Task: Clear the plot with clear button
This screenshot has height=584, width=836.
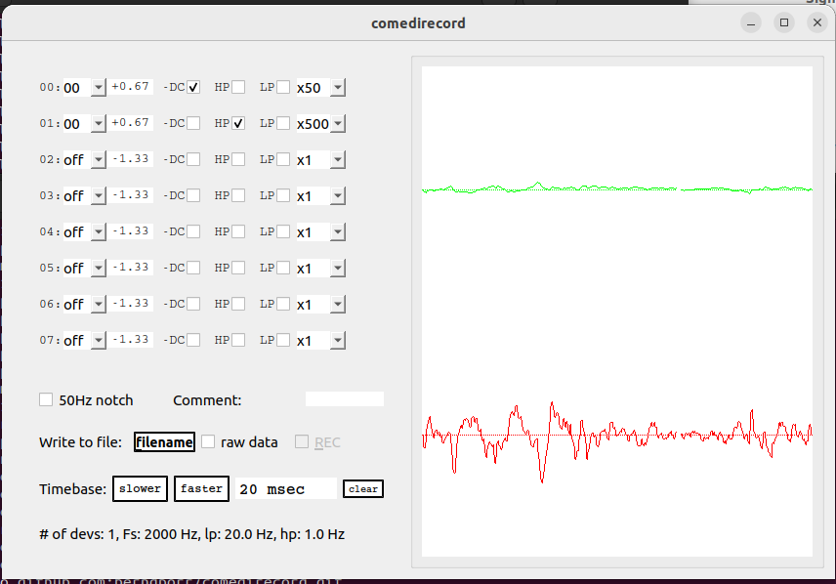Action: coord(363,488)
